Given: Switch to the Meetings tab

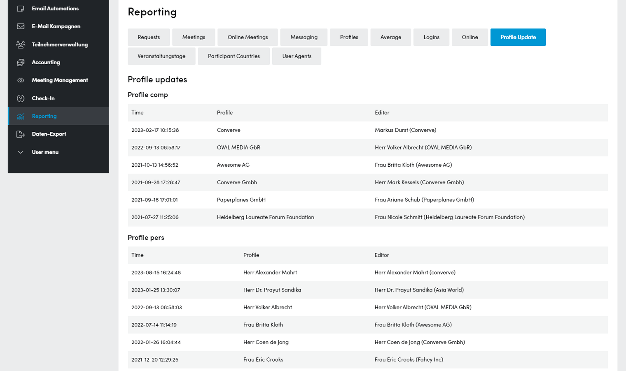Looking at the screenshot, I should pos(194,37).
